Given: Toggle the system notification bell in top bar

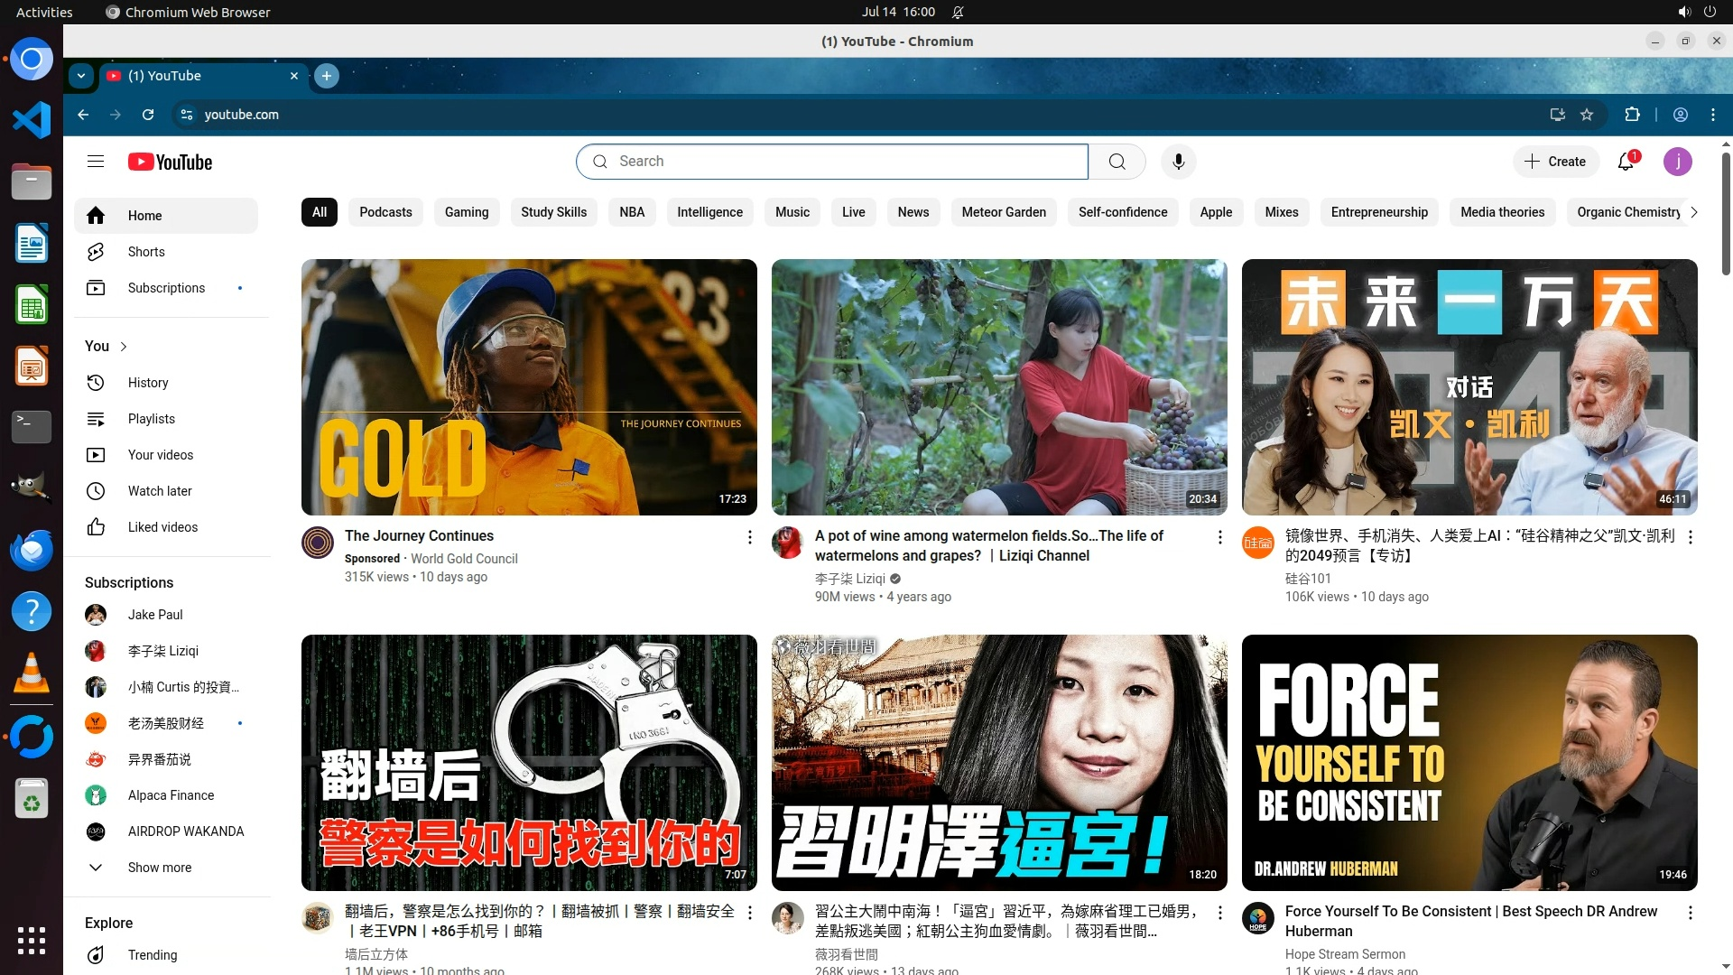Looking at the screenshot, I should [x=958, y=12].
